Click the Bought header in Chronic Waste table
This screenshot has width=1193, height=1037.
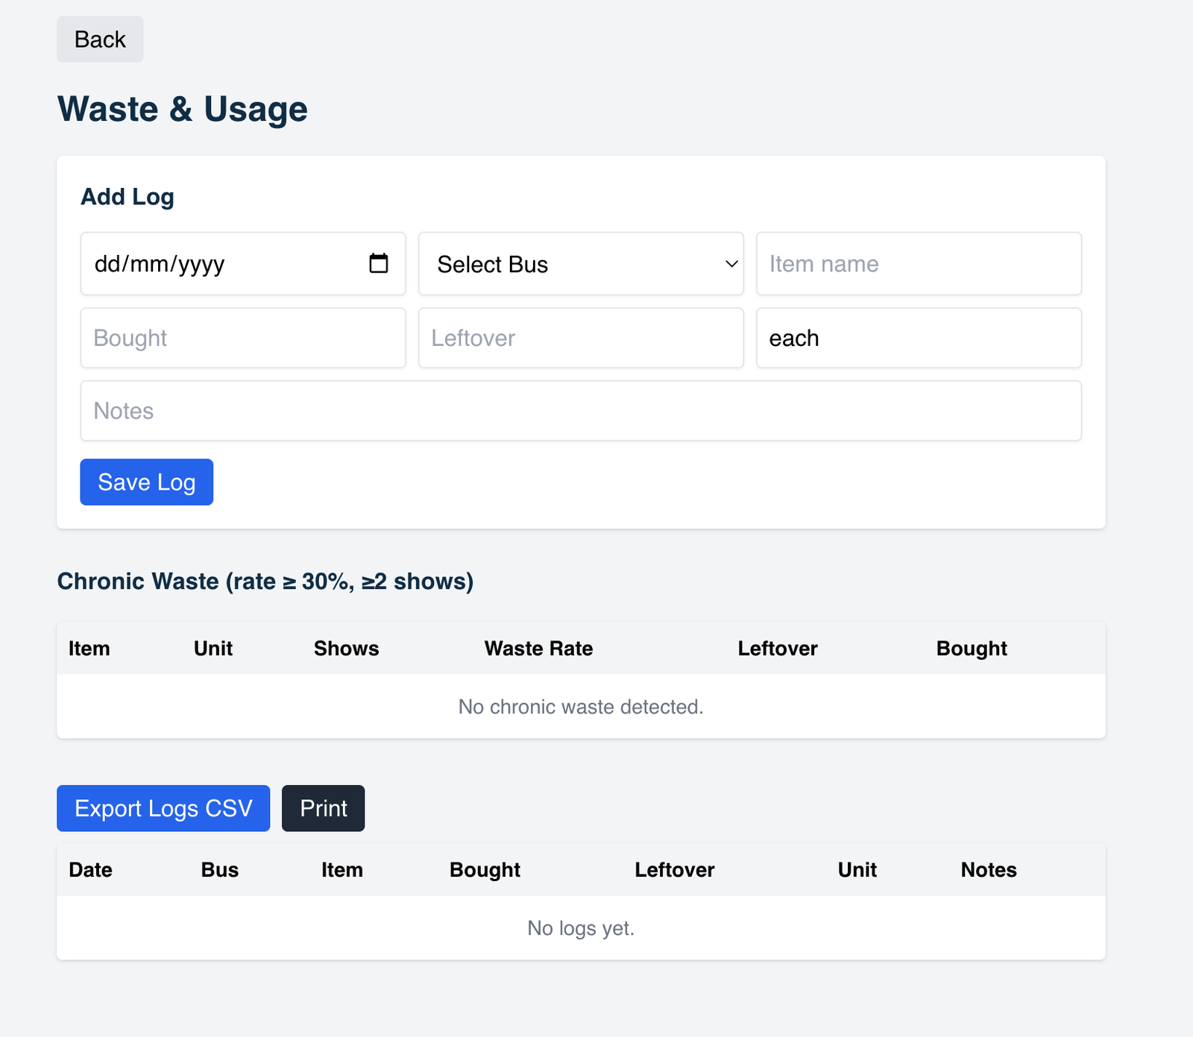coord(971,649)
